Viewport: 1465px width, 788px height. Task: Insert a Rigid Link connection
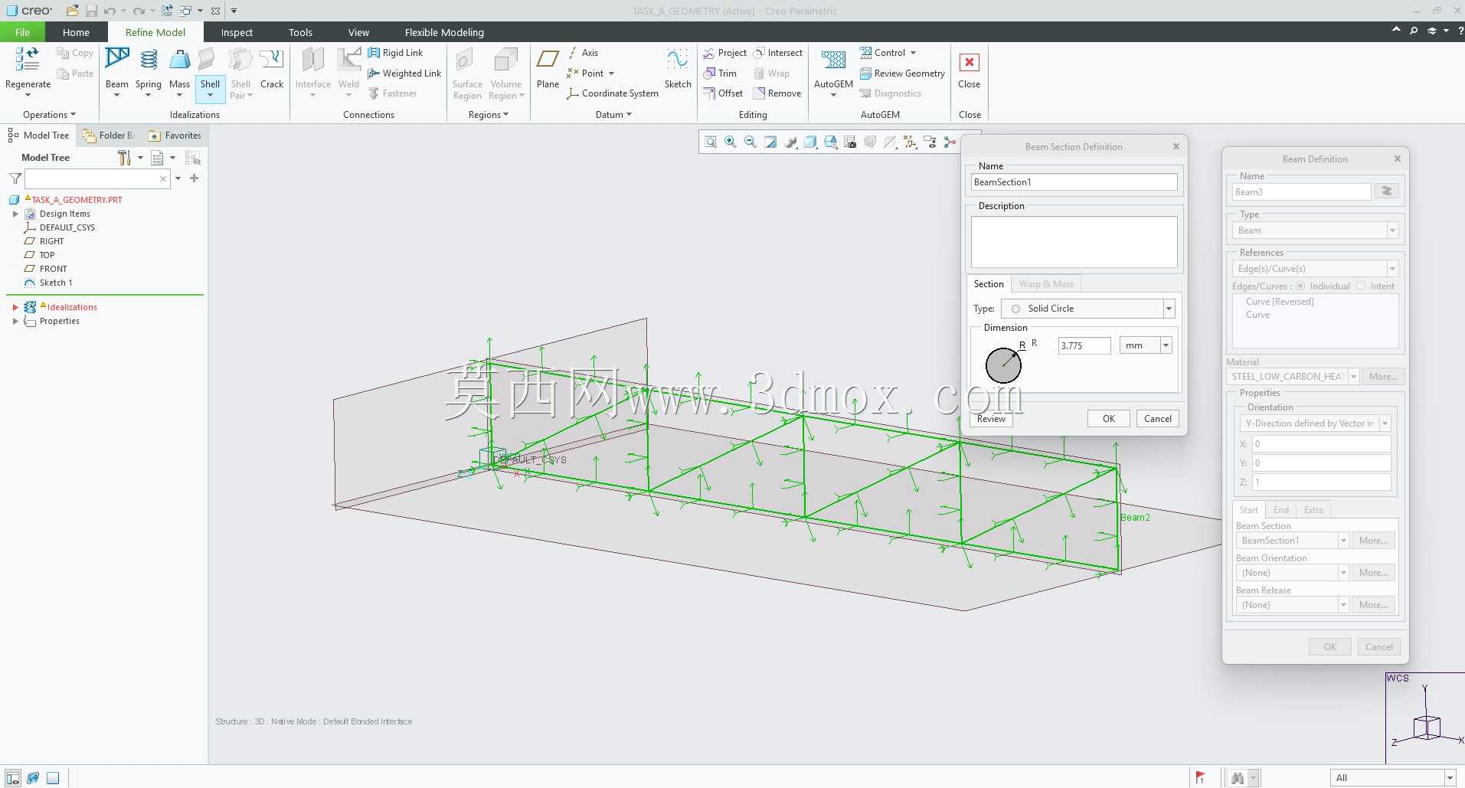(395, 53)
